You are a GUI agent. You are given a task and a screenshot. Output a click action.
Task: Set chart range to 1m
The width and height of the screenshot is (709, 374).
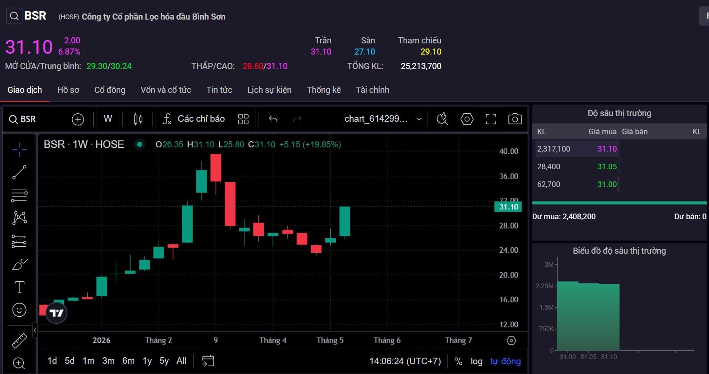[x=88, y=360]
